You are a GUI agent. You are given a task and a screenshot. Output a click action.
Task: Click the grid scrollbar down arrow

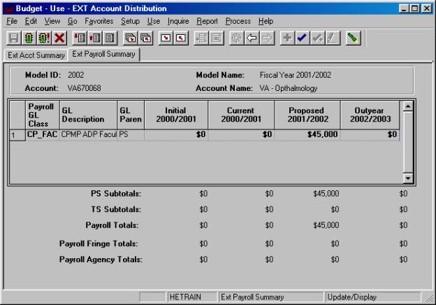408,178
